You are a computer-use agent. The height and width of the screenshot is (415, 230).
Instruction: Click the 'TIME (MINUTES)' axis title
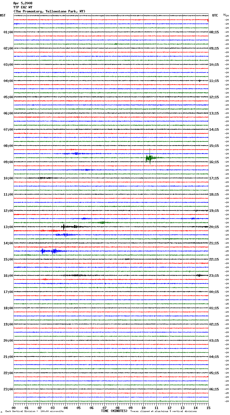[x=114, y=411]
